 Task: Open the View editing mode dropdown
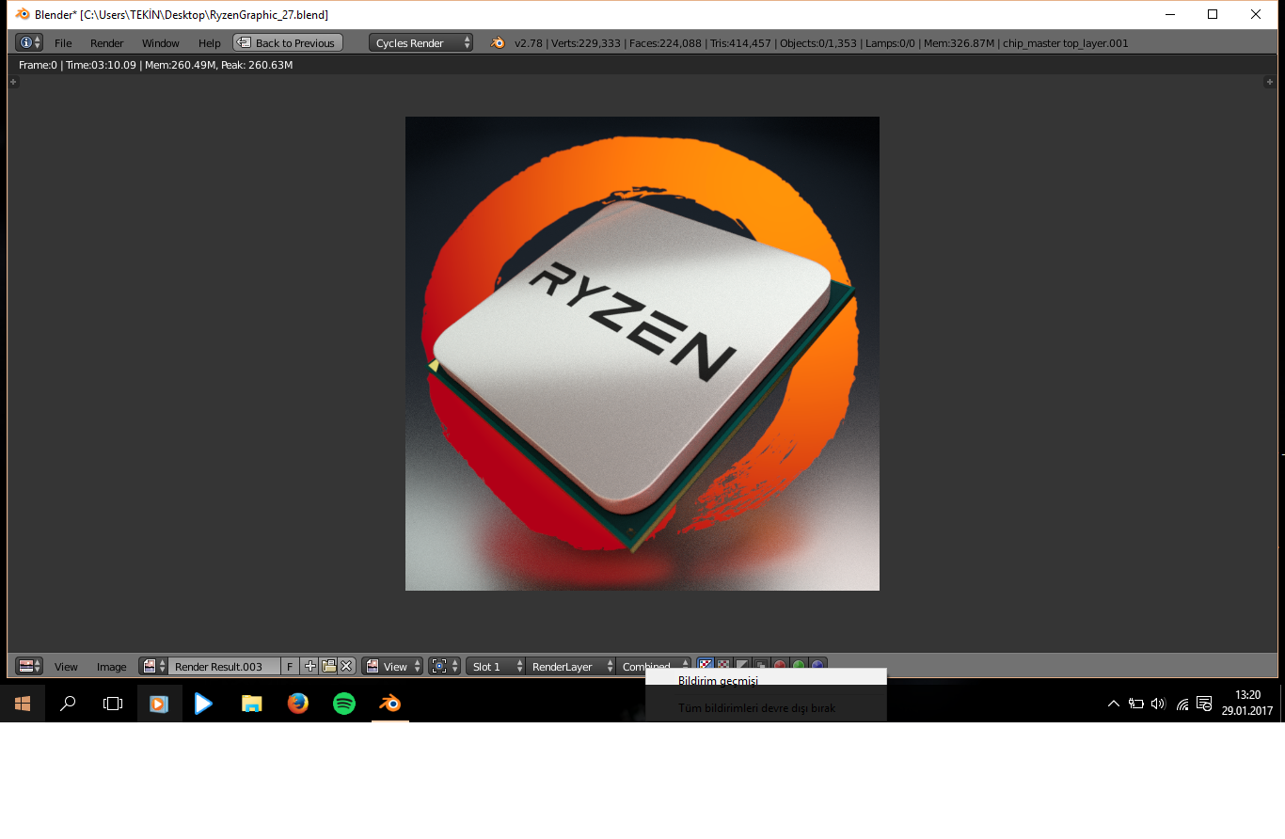coord(392,666)
